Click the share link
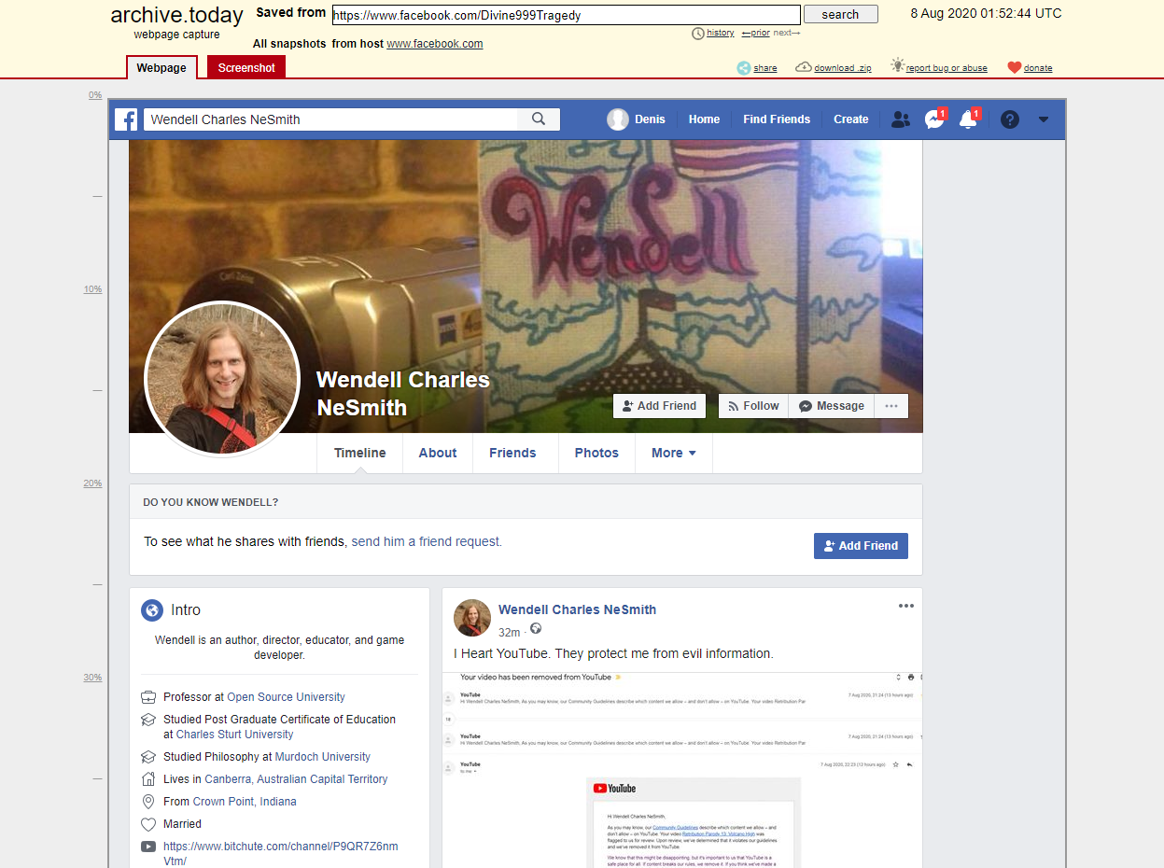 [x=765, y=68]
